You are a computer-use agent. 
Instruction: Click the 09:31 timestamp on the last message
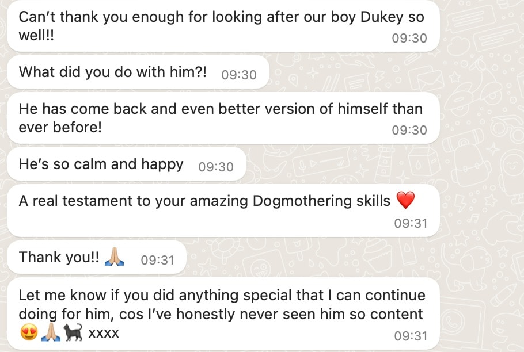(x=411, y=336)
